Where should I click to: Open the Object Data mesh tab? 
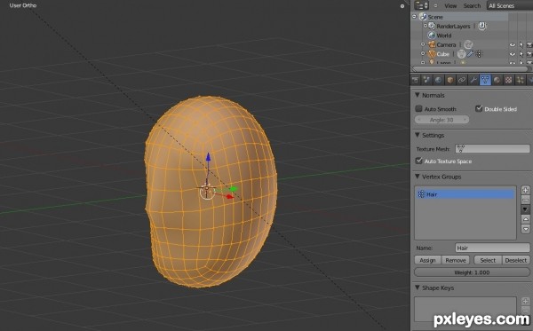[485, 80]
